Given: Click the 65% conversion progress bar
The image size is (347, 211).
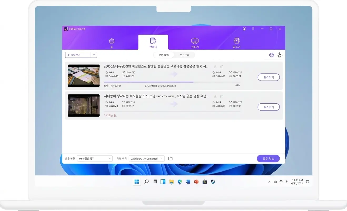Looking at the screenshot, I should coord(172,82).
